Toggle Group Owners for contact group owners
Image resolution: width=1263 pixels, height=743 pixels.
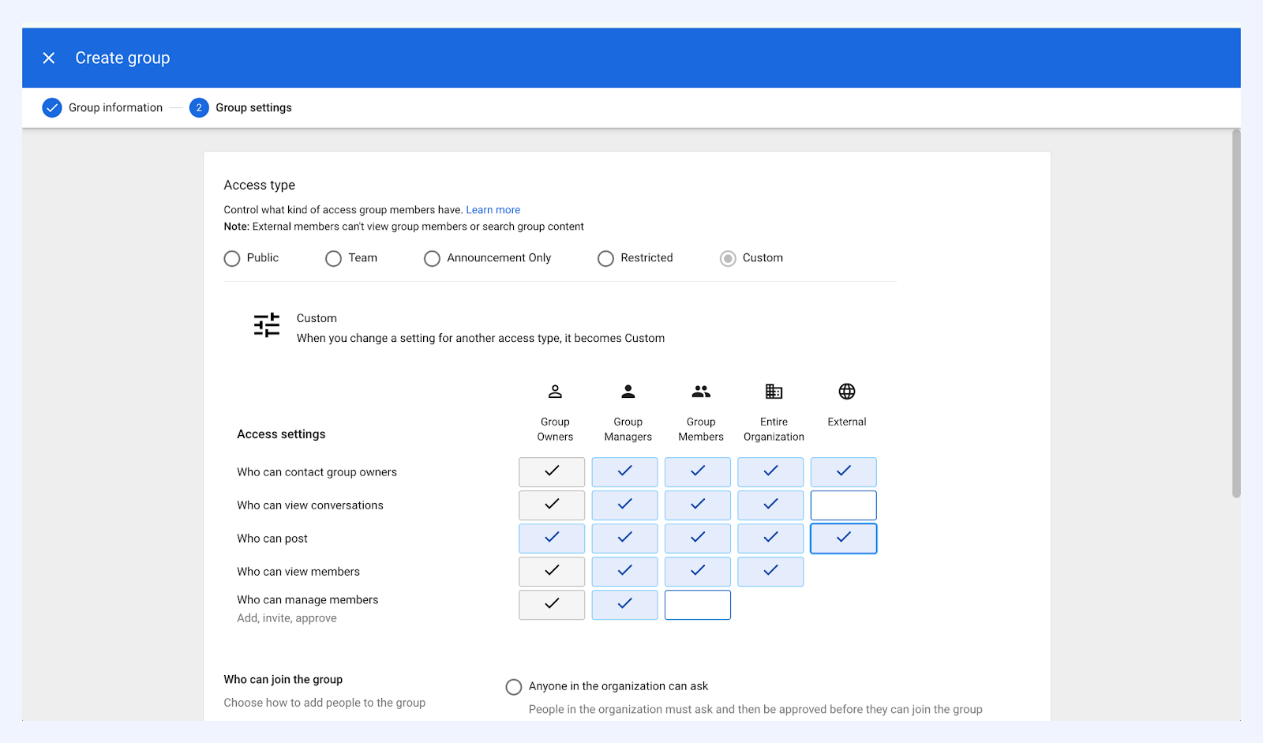pos(552,472)
